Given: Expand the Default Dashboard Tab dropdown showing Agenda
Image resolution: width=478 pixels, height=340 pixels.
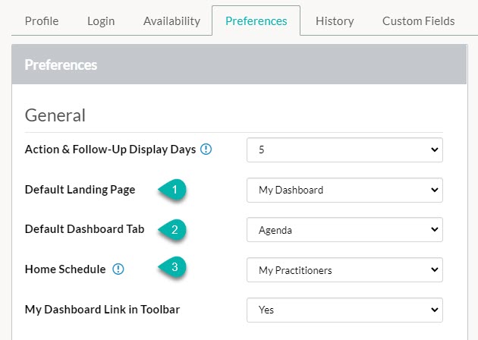Looking at the screenshot, I should point(344,230).
